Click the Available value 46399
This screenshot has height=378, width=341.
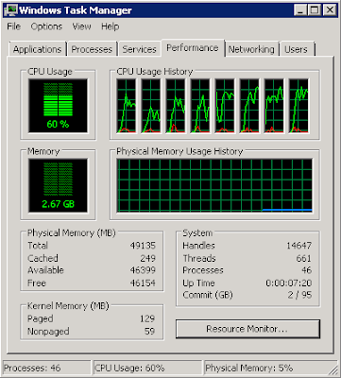[x=143, y=270]
